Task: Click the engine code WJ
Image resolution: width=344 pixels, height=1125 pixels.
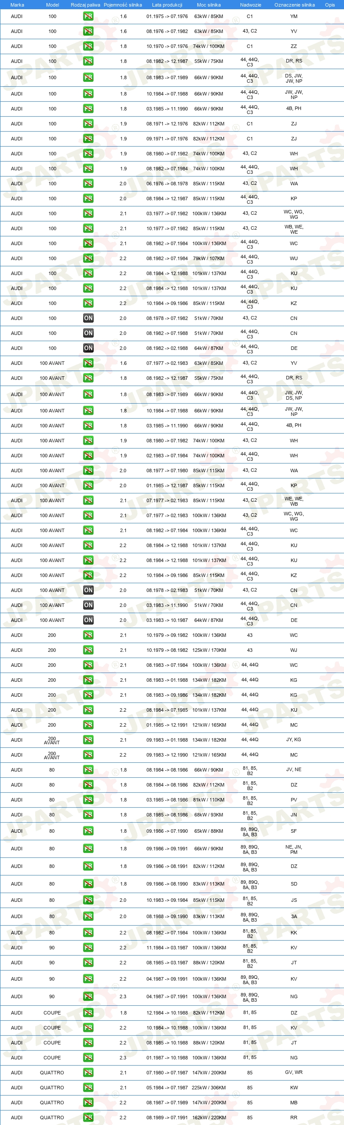Action: pos(294,650)
